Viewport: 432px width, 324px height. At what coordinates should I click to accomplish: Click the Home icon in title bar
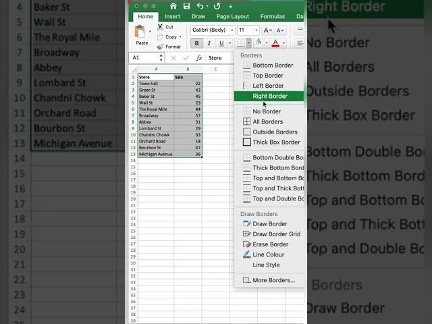point(173,6)
